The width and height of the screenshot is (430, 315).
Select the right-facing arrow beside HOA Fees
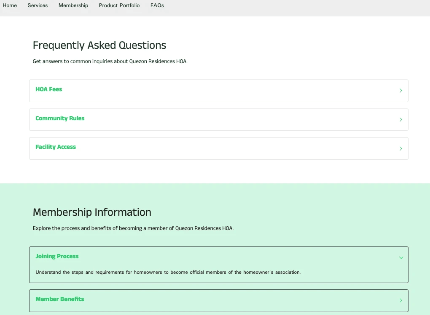pos(400,90)
